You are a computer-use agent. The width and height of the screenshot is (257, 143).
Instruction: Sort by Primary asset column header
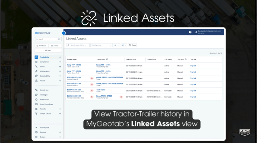(72, 59)
